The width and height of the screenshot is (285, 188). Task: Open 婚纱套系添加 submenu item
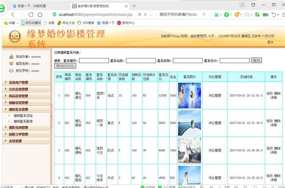tap(23, 115)
